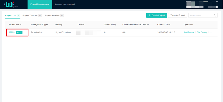Select the 2023-05-07 14:12:01 timestamp
Image resolution: width=223 pixels, height=102 pixels.
coord(167,32)
